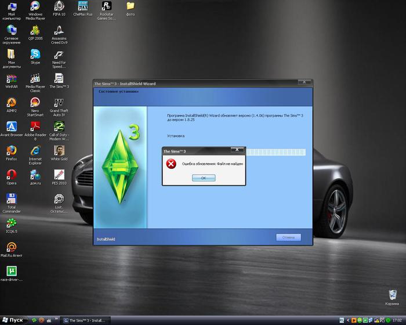Viewport: 406px width, 325px height.
Task: Select the AIMP2 desktop icon
Action: [x=12, y=105]
